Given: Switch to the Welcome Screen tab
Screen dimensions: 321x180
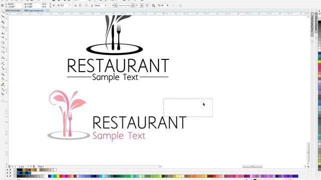Looking at the screenshot, I should [x=13, y=10].
